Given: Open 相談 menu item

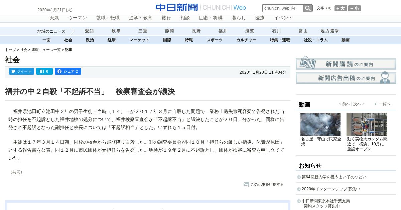Looking at the screenshot, I should tap(185, 18).
